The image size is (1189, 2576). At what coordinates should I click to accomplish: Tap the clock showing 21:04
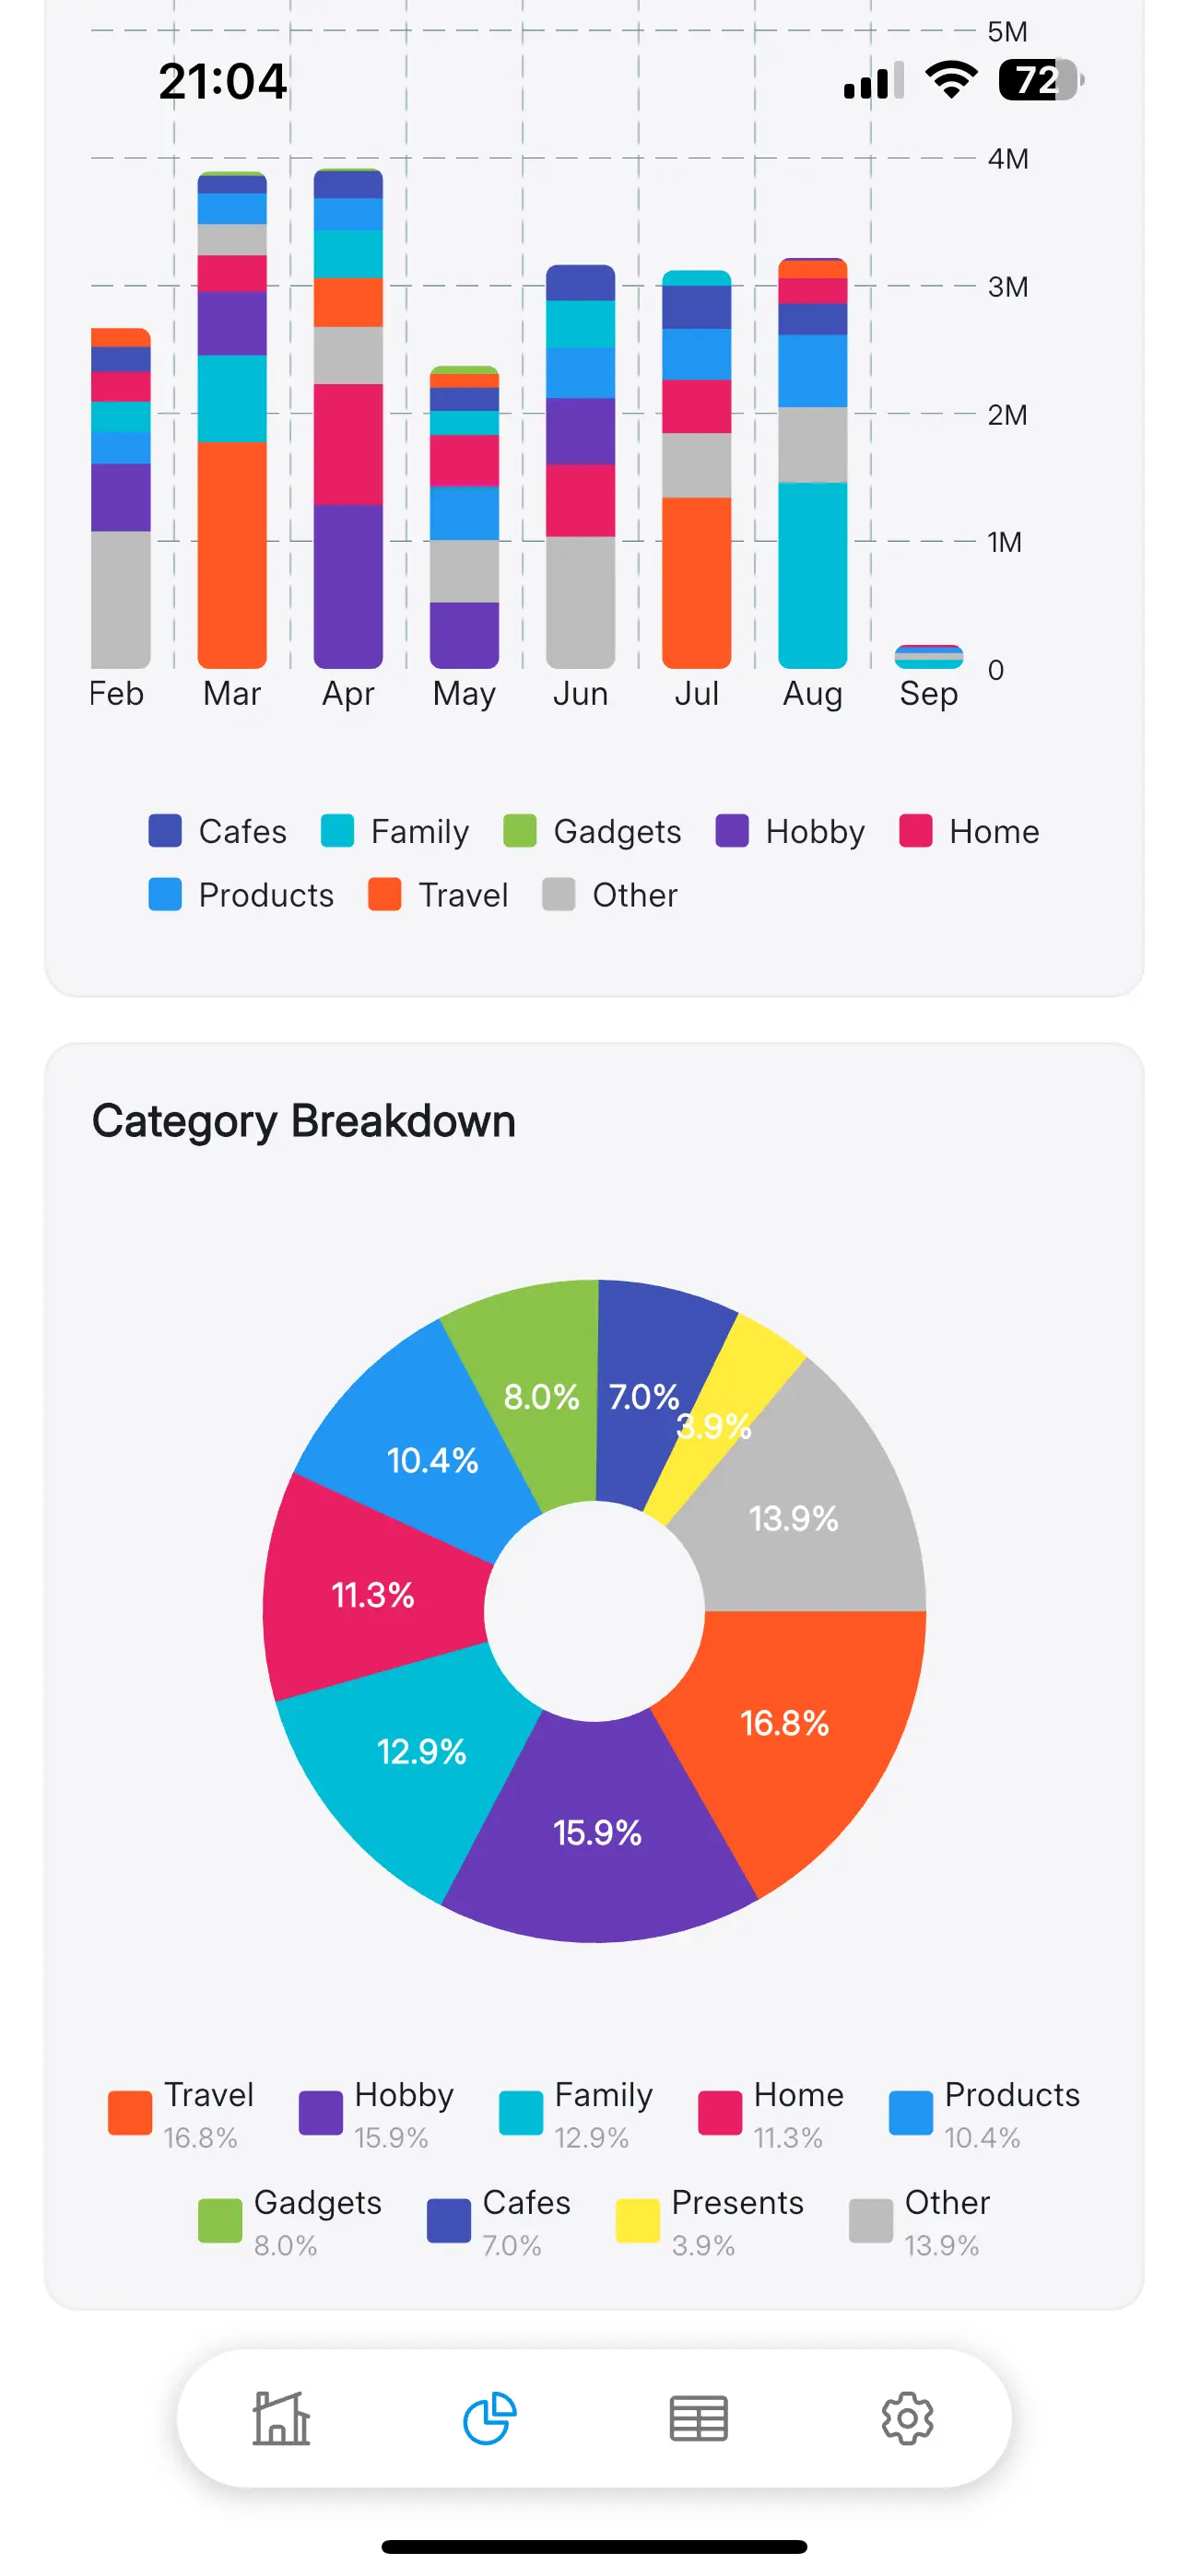coord(223,82)
